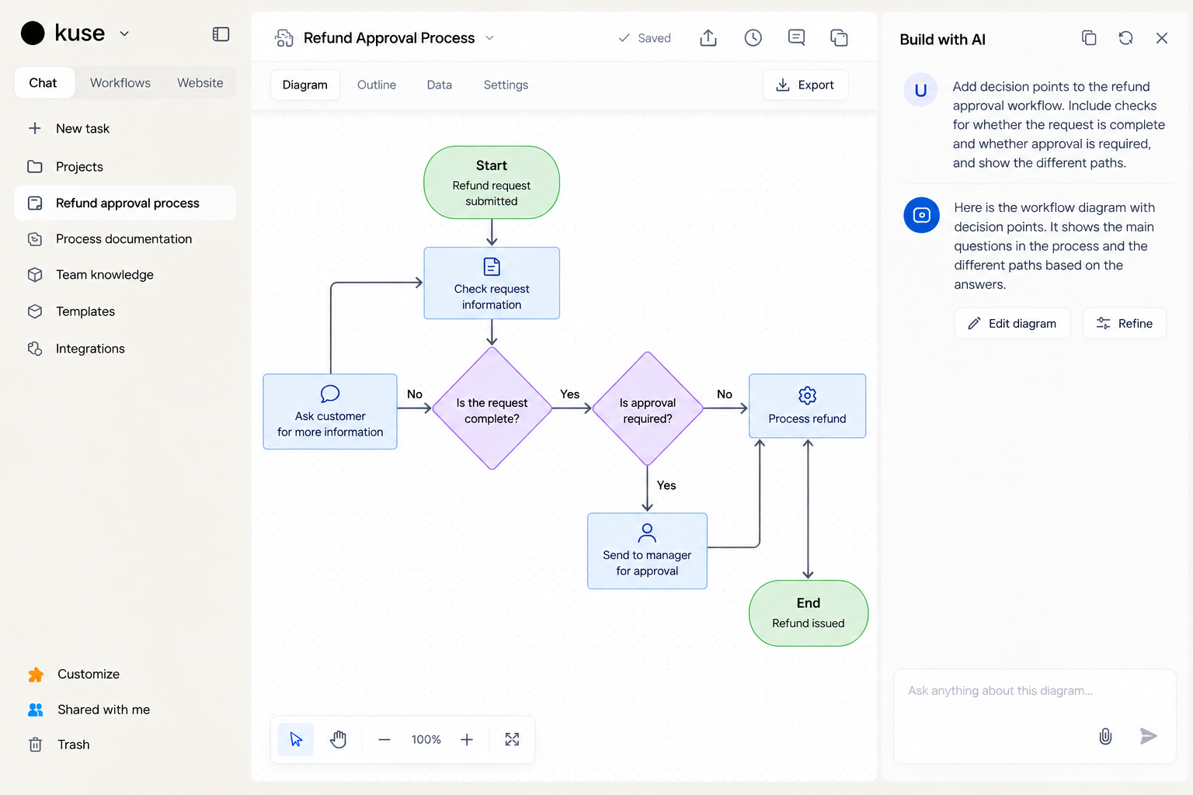Select Refund approval process item
The image size is (1193, 795).
click(x=125, y=203)
